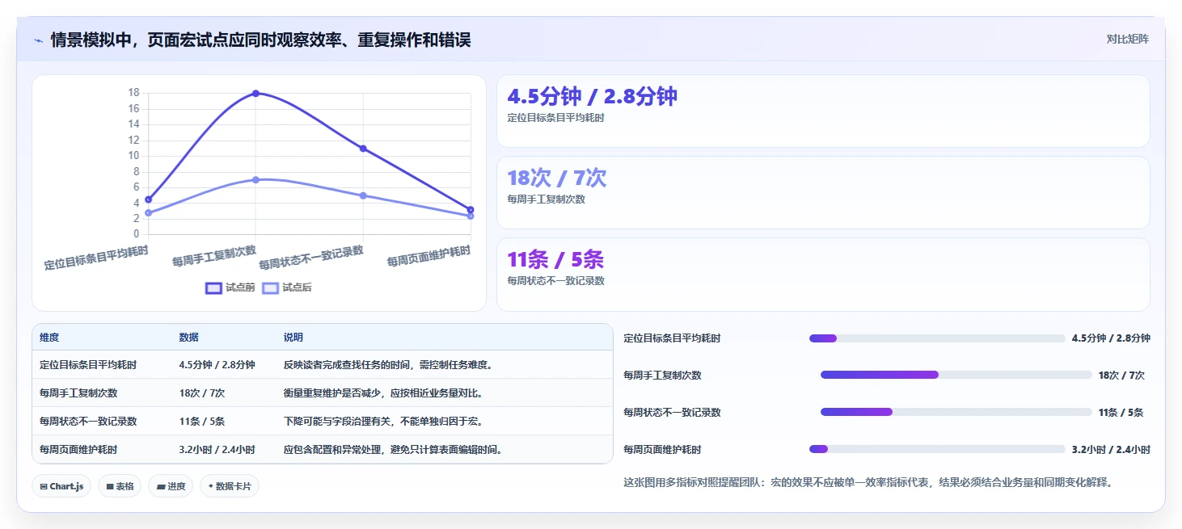Click the note starting 衡量重复维护是否减少

pyautogui.click(x=383, y=393)
